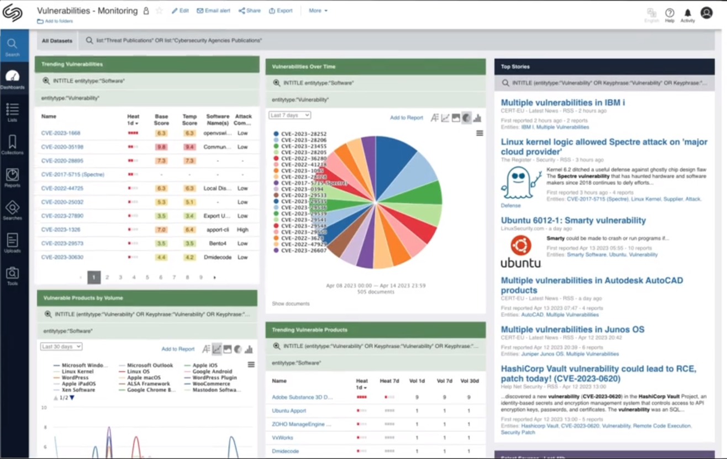Go to Collections in the sidebar

click(x=12, y=145)
